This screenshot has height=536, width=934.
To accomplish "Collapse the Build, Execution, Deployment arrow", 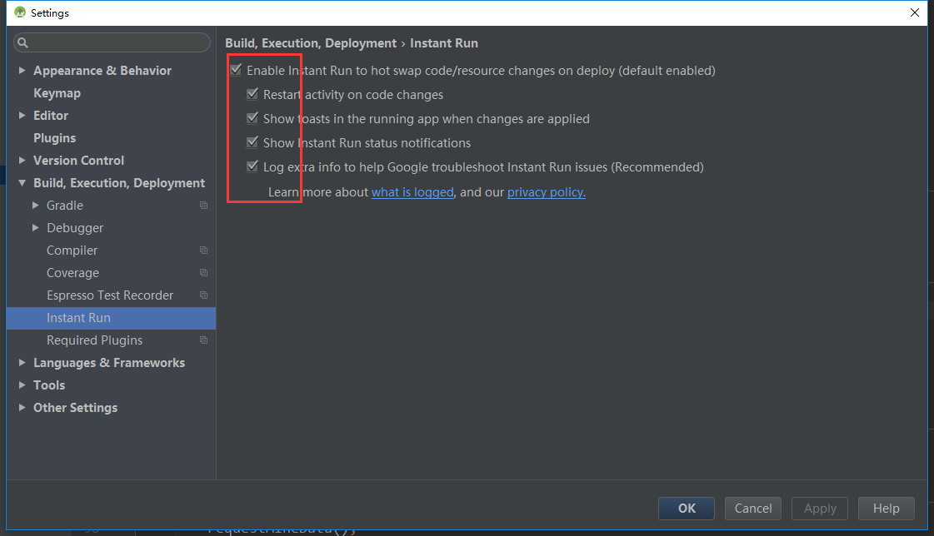I will [x=22, y=183].
